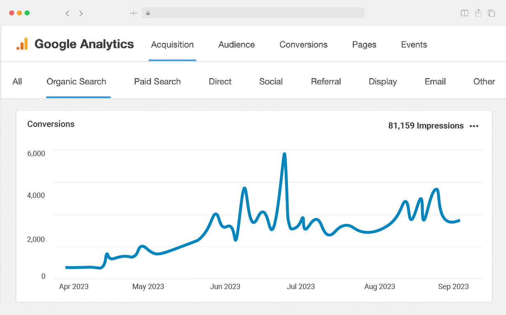Switch to the Audience tab
Image resolution: width=506 pixels, height=315 pixels.
[237, 45]
